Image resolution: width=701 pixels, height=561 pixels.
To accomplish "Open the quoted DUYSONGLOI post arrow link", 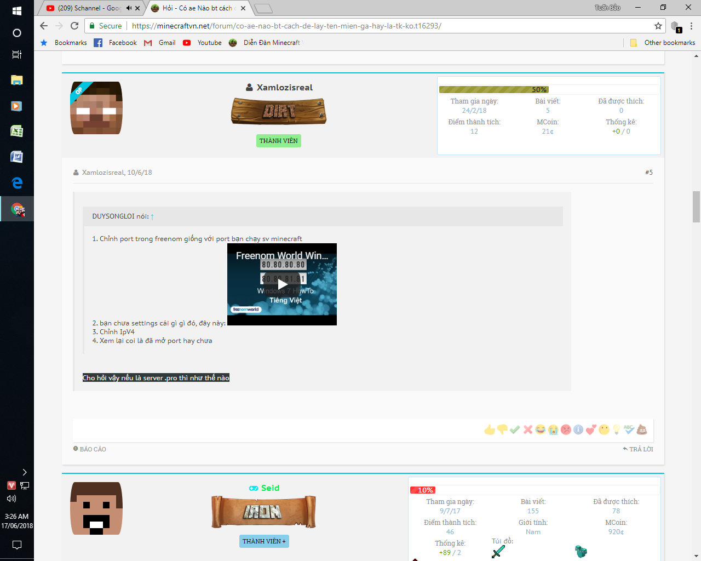I will [x=152, y=217].
